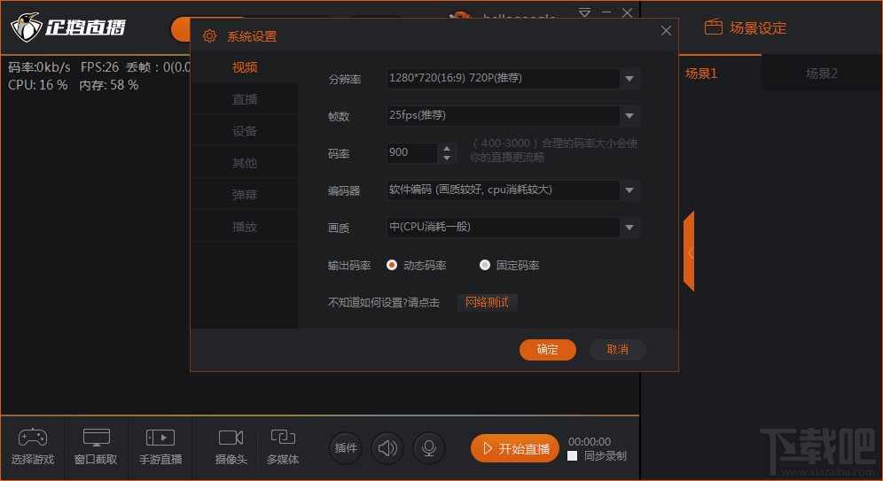The width and height of the screenshot is (883, 481).
Task: Open the 软件编码 encoder combo box
Action: click(513, 190)
